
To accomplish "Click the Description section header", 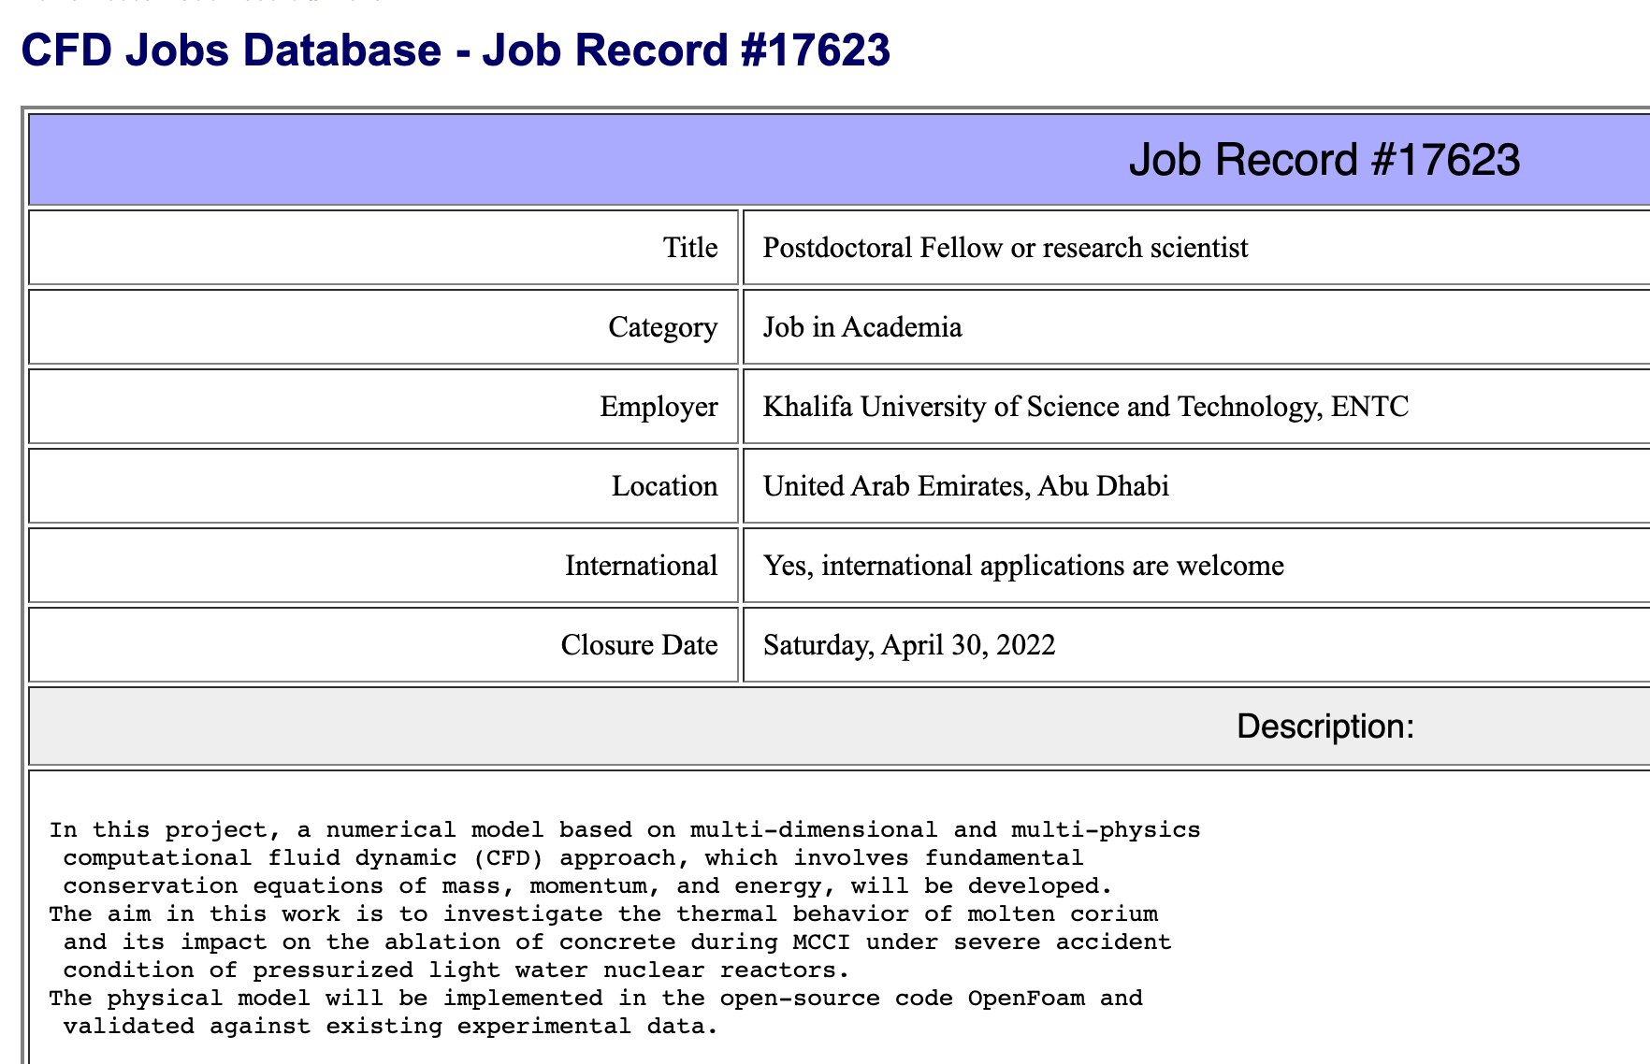I will [1324, 726].
